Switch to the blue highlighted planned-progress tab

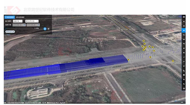(x=10, y=17)
